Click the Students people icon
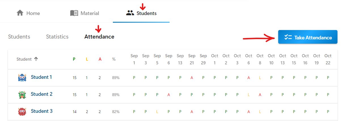344x121 pixels. [130, 13]
